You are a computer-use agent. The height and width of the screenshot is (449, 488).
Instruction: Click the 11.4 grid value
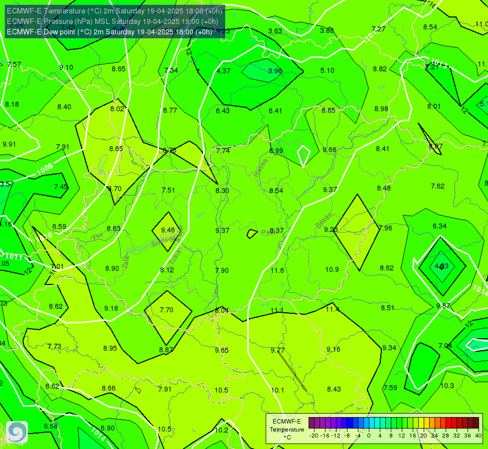tap(332, 309)
